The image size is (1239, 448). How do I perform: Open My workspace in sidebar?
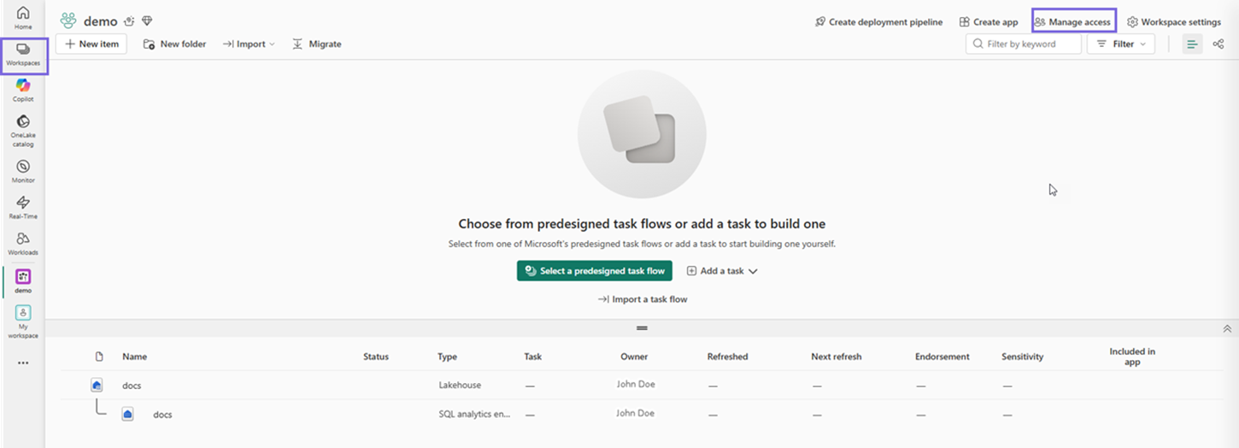click(23, 321)
